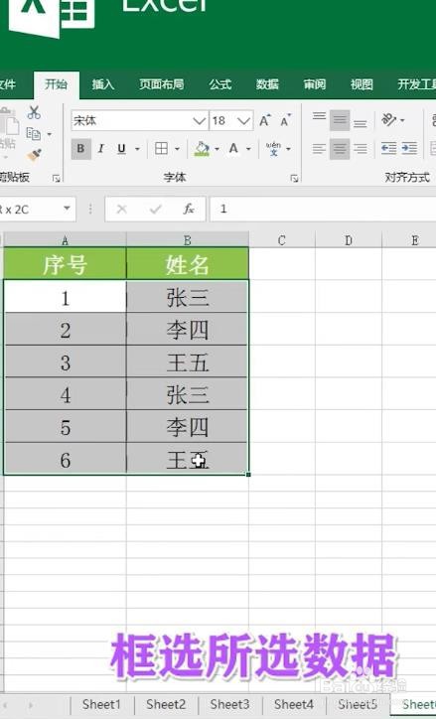Click the formula cancel X button
436x719 pixels.
121,210
